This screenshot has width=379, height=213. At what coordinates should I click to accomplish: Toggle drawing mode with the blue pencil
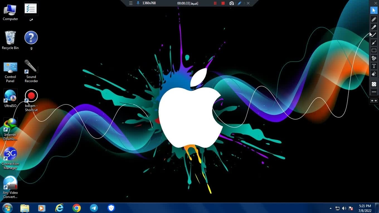point(240,3)
